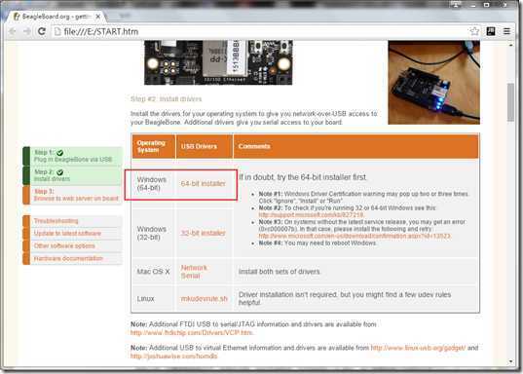Open the support.microsoft.com kb link in Note #2
The image size is (523, 374).
pos(312,215)
